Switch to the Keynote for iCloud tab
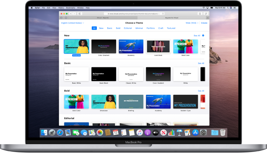Viewport: 267px width, 153px height. (x=172, y=18)
